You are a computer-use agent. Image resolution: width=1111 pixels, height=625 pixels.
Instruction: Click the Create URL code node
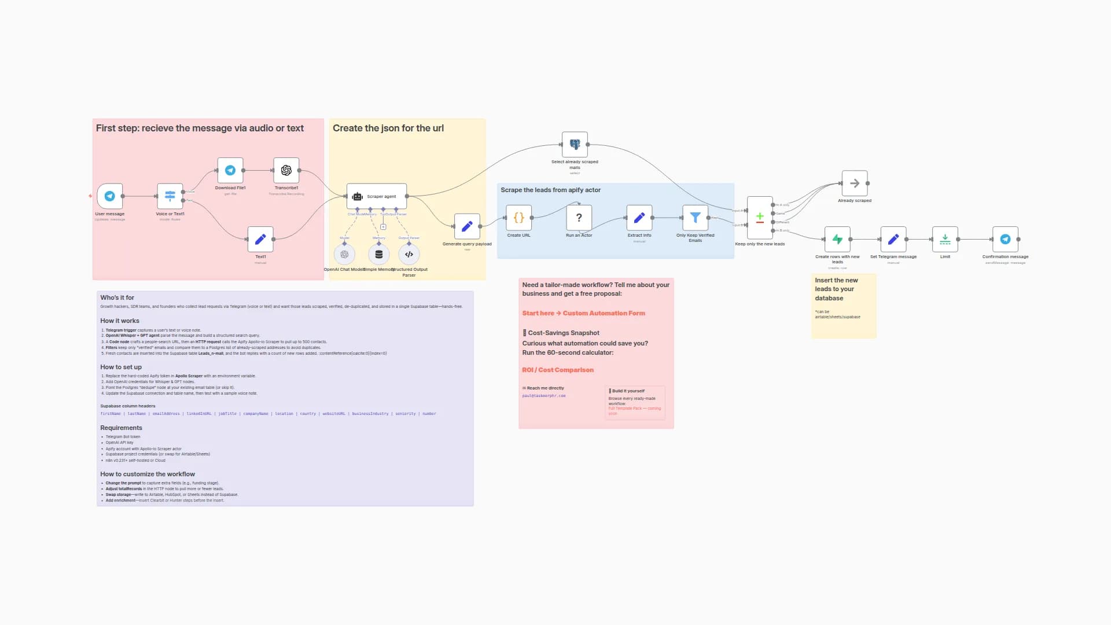[518, 218]
